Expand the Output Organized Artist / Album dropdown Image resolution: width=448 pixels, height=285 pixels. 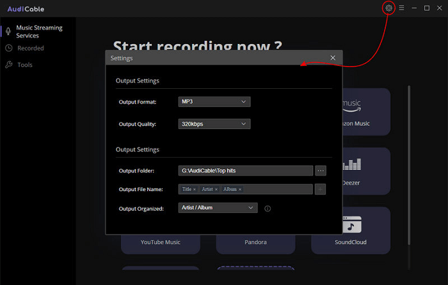click(218, 208)
